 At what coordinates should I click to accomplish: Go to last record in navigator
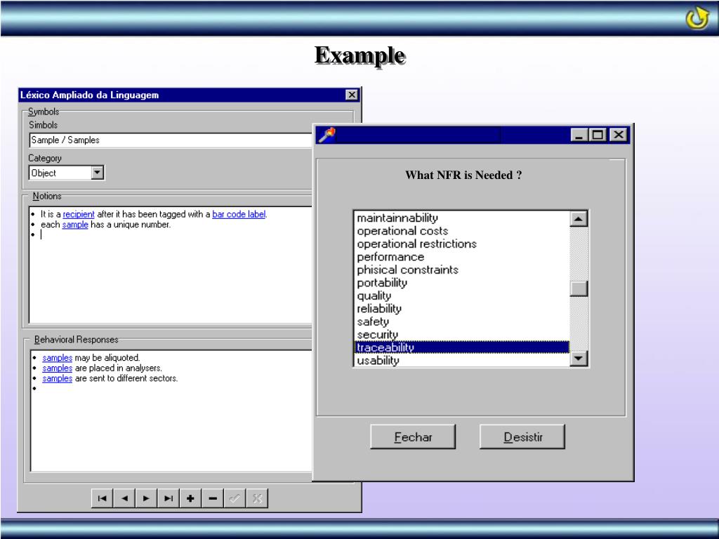[169, 498]
